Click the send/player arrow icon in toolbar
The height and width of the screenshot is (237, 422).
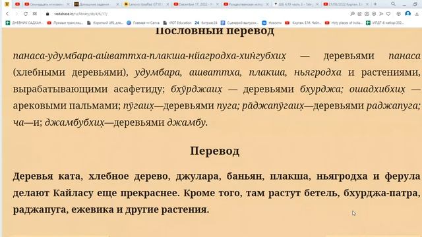[x=381, y=14]
